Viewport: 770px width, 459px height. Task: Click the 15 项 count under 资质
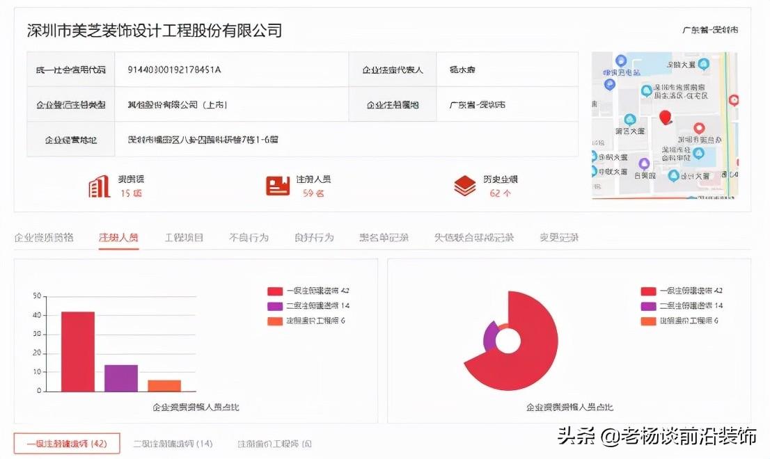pos(131,193)
